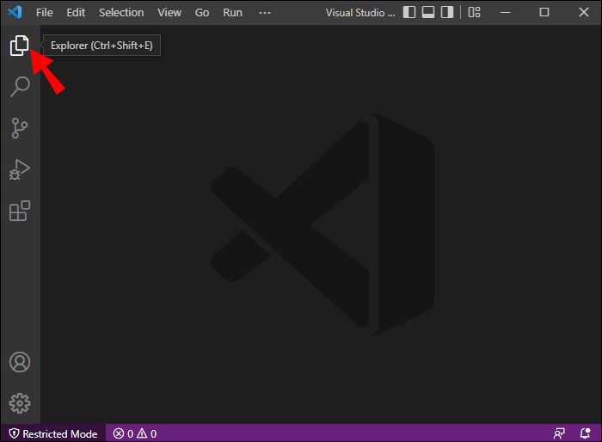This screenshot has height=442, width=602.
Task: Open notifications bell in status bar
Action: click(585, 433)
